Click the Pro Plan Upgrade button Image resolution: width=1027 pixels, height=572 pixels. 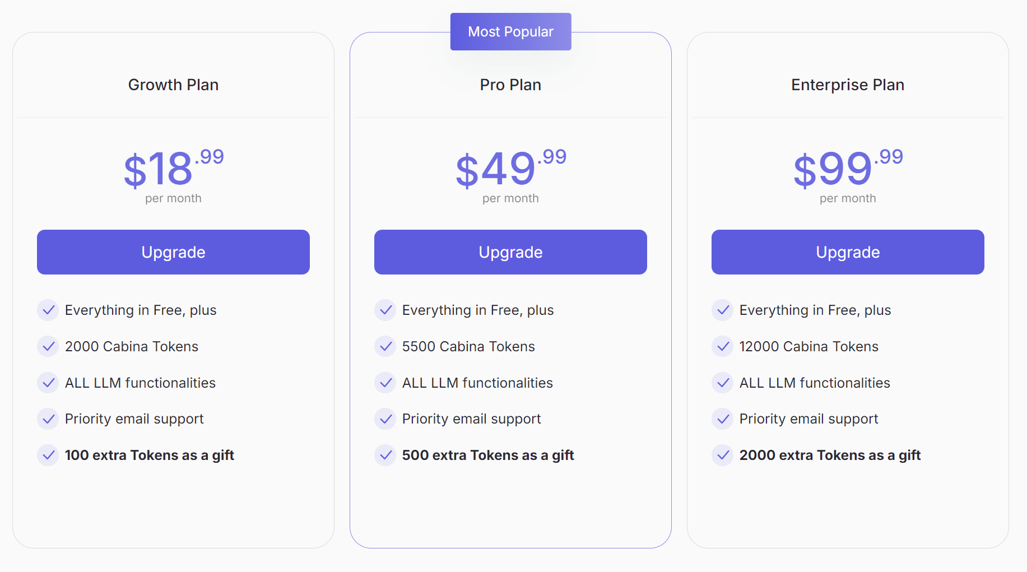(x=510, y=252)
